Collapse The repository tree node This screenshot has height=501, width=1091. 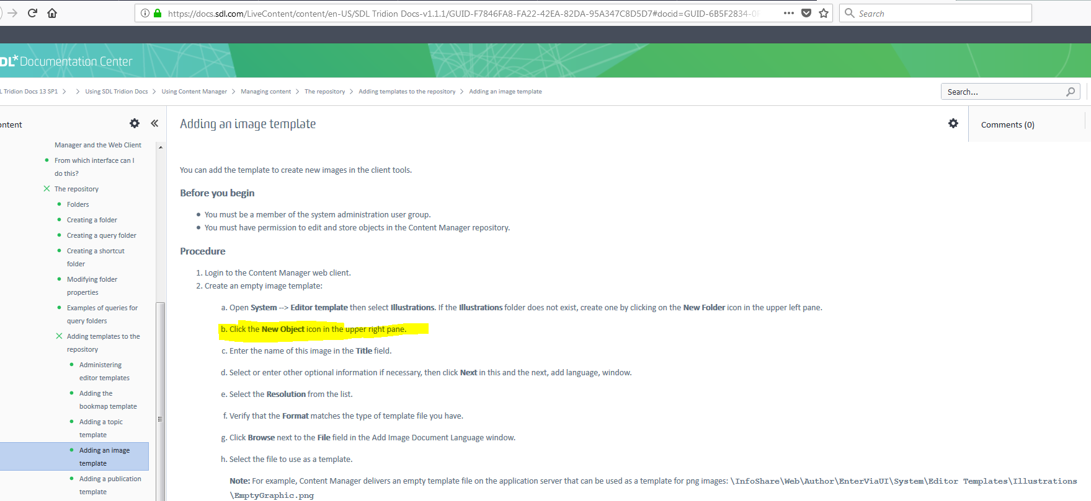(x=47, y=189)
